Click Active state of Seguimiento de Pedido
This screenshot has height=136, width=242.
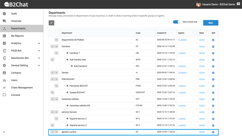(x=202, y=40)
